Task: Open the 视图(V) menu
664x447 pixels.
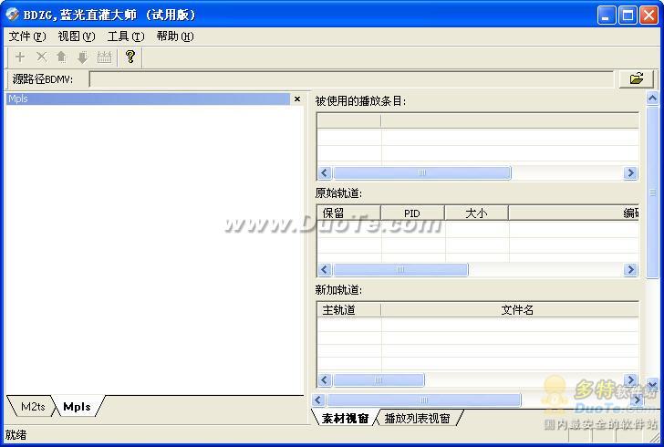Action: [x=77, y=36]
